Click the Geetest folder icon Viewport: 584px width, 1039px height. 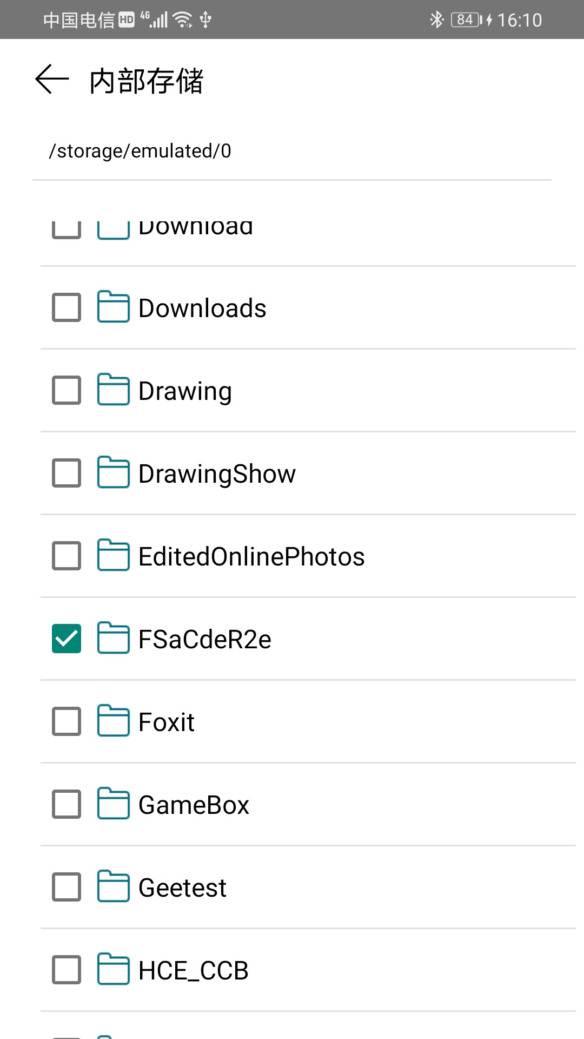(x=113, y=887)
